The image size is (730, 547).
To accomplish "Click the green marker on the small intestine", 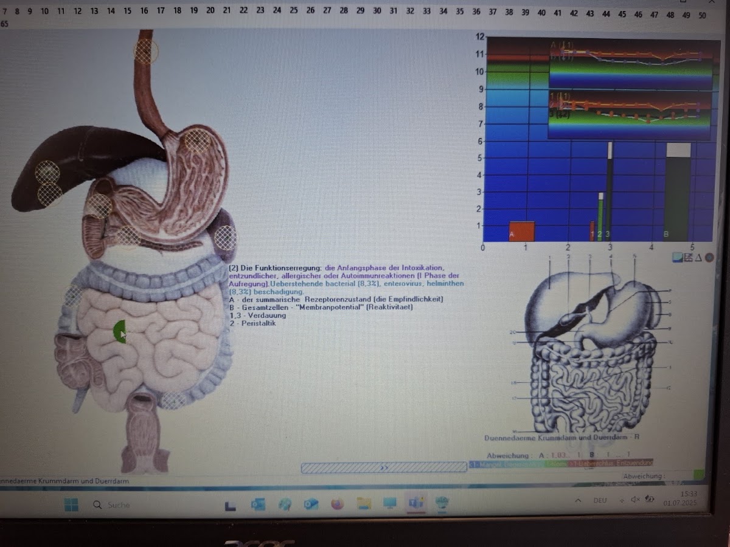I will [x=120, y=332].
